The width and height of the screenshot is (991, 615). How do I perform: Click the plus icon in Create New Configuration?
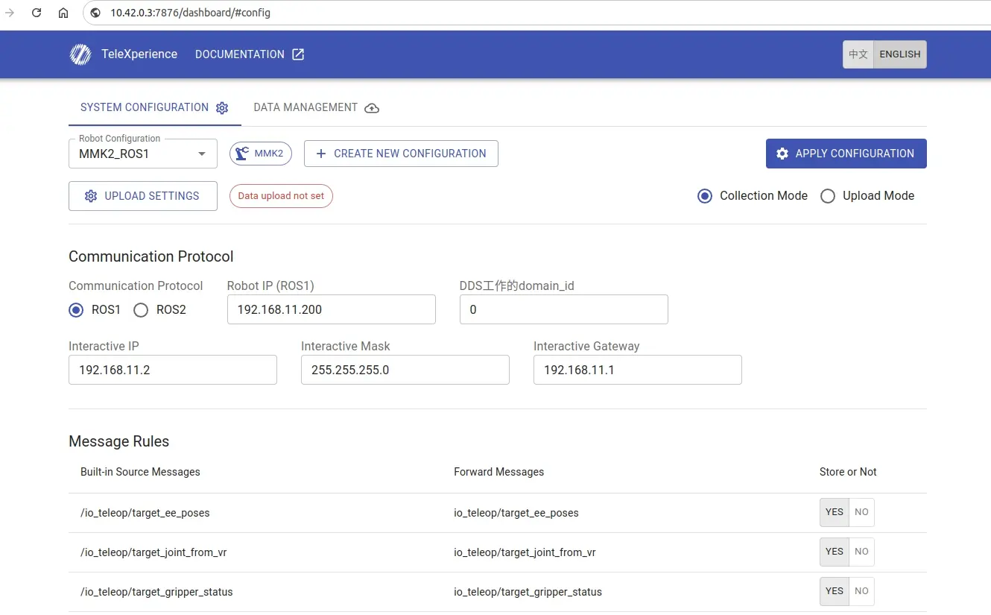point(321,154)
